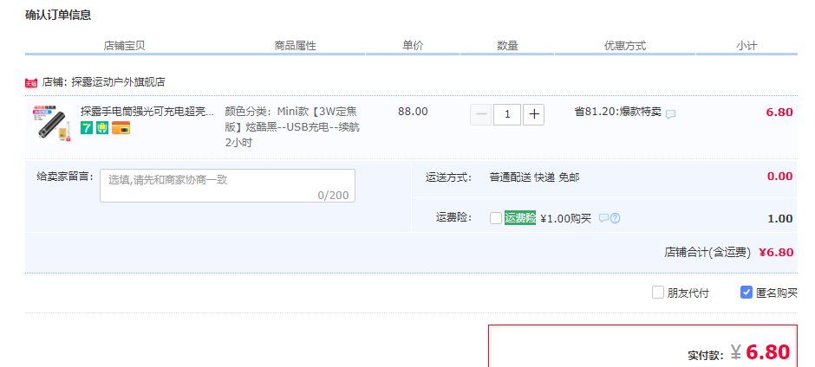This screenshot has width=815, height=367.
Task: Open the 探露运动户外旗舰店 shop link
Action: click(x=118, y=81)
